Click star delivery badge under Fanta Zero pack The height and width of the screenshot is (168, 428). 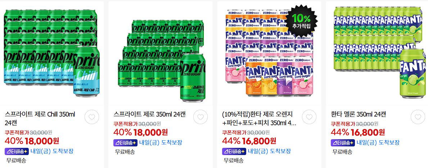click(234, 151)
